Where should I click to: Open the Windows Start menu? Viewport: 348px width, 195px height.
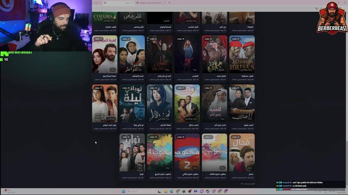tap(123, 191)
